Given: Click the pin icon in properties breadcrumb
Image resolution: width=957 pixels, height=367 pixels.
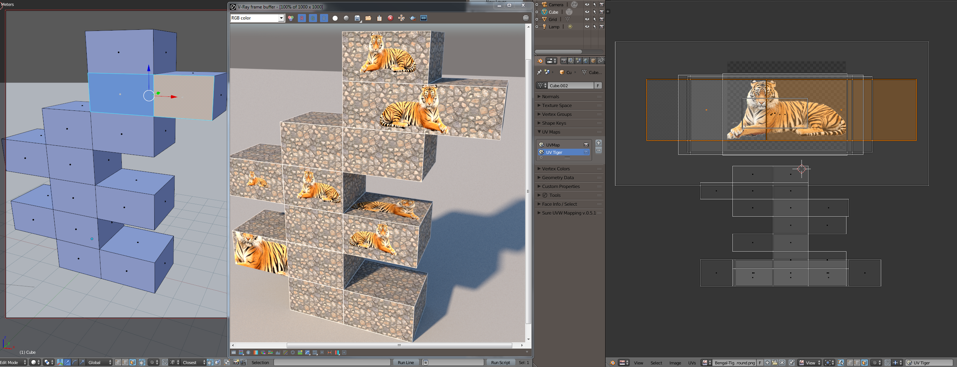Looking at the screenshot, I should (540, 72).
